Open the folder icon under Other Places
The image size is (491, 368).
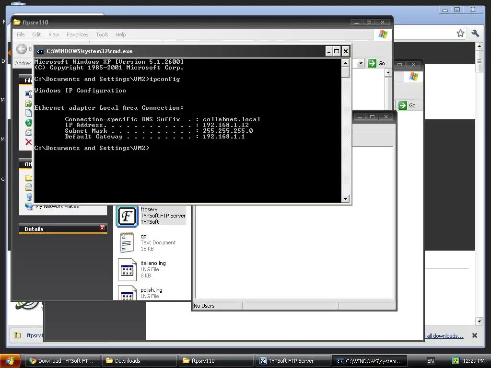coord(28,178)
